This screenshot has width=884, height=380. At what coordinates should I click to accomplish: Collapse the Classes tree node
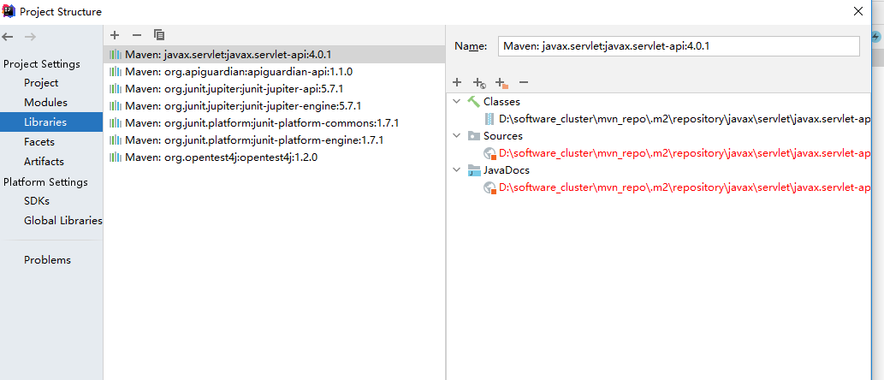[x=456, y=102]
